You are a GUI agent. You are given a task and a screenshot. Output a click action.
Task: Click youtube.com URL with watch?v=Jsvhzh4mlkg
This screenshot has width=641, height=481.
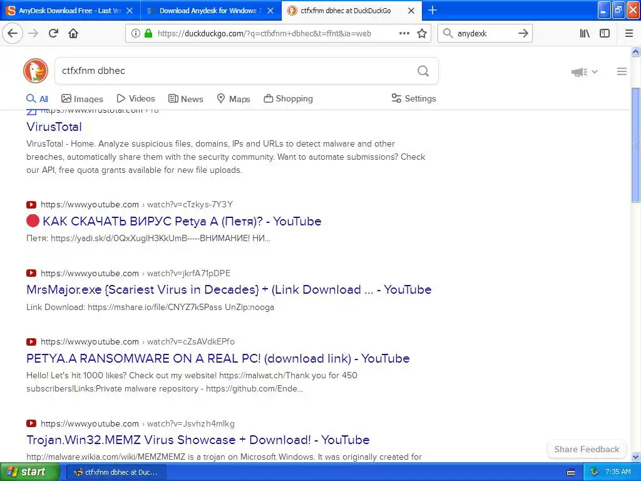pyautogui.click(x=137, y=423)
